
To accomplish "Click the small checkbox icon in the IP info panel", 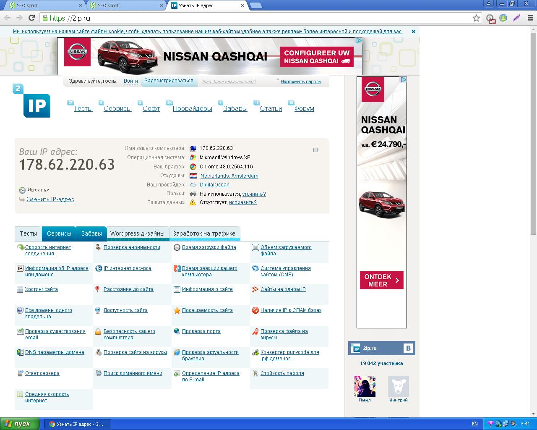I will (x=315, y=150).
